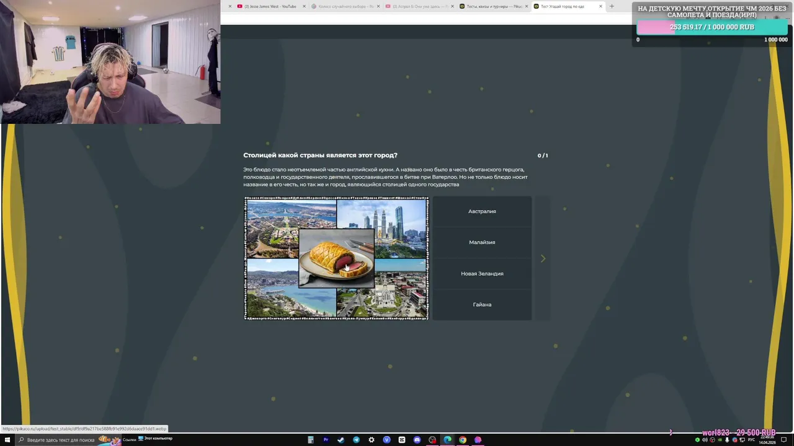This screenshot has width=794, height=446.
Task: Open the blue V app in taskbar
Action: (x=386, y=440)
